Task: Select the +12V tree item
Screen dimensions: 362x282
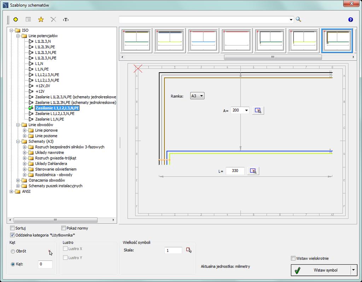Action: click(40, 91)
